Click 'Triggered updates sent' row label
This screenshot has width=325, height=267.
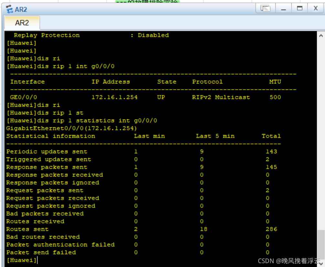[x=48, y=159]
